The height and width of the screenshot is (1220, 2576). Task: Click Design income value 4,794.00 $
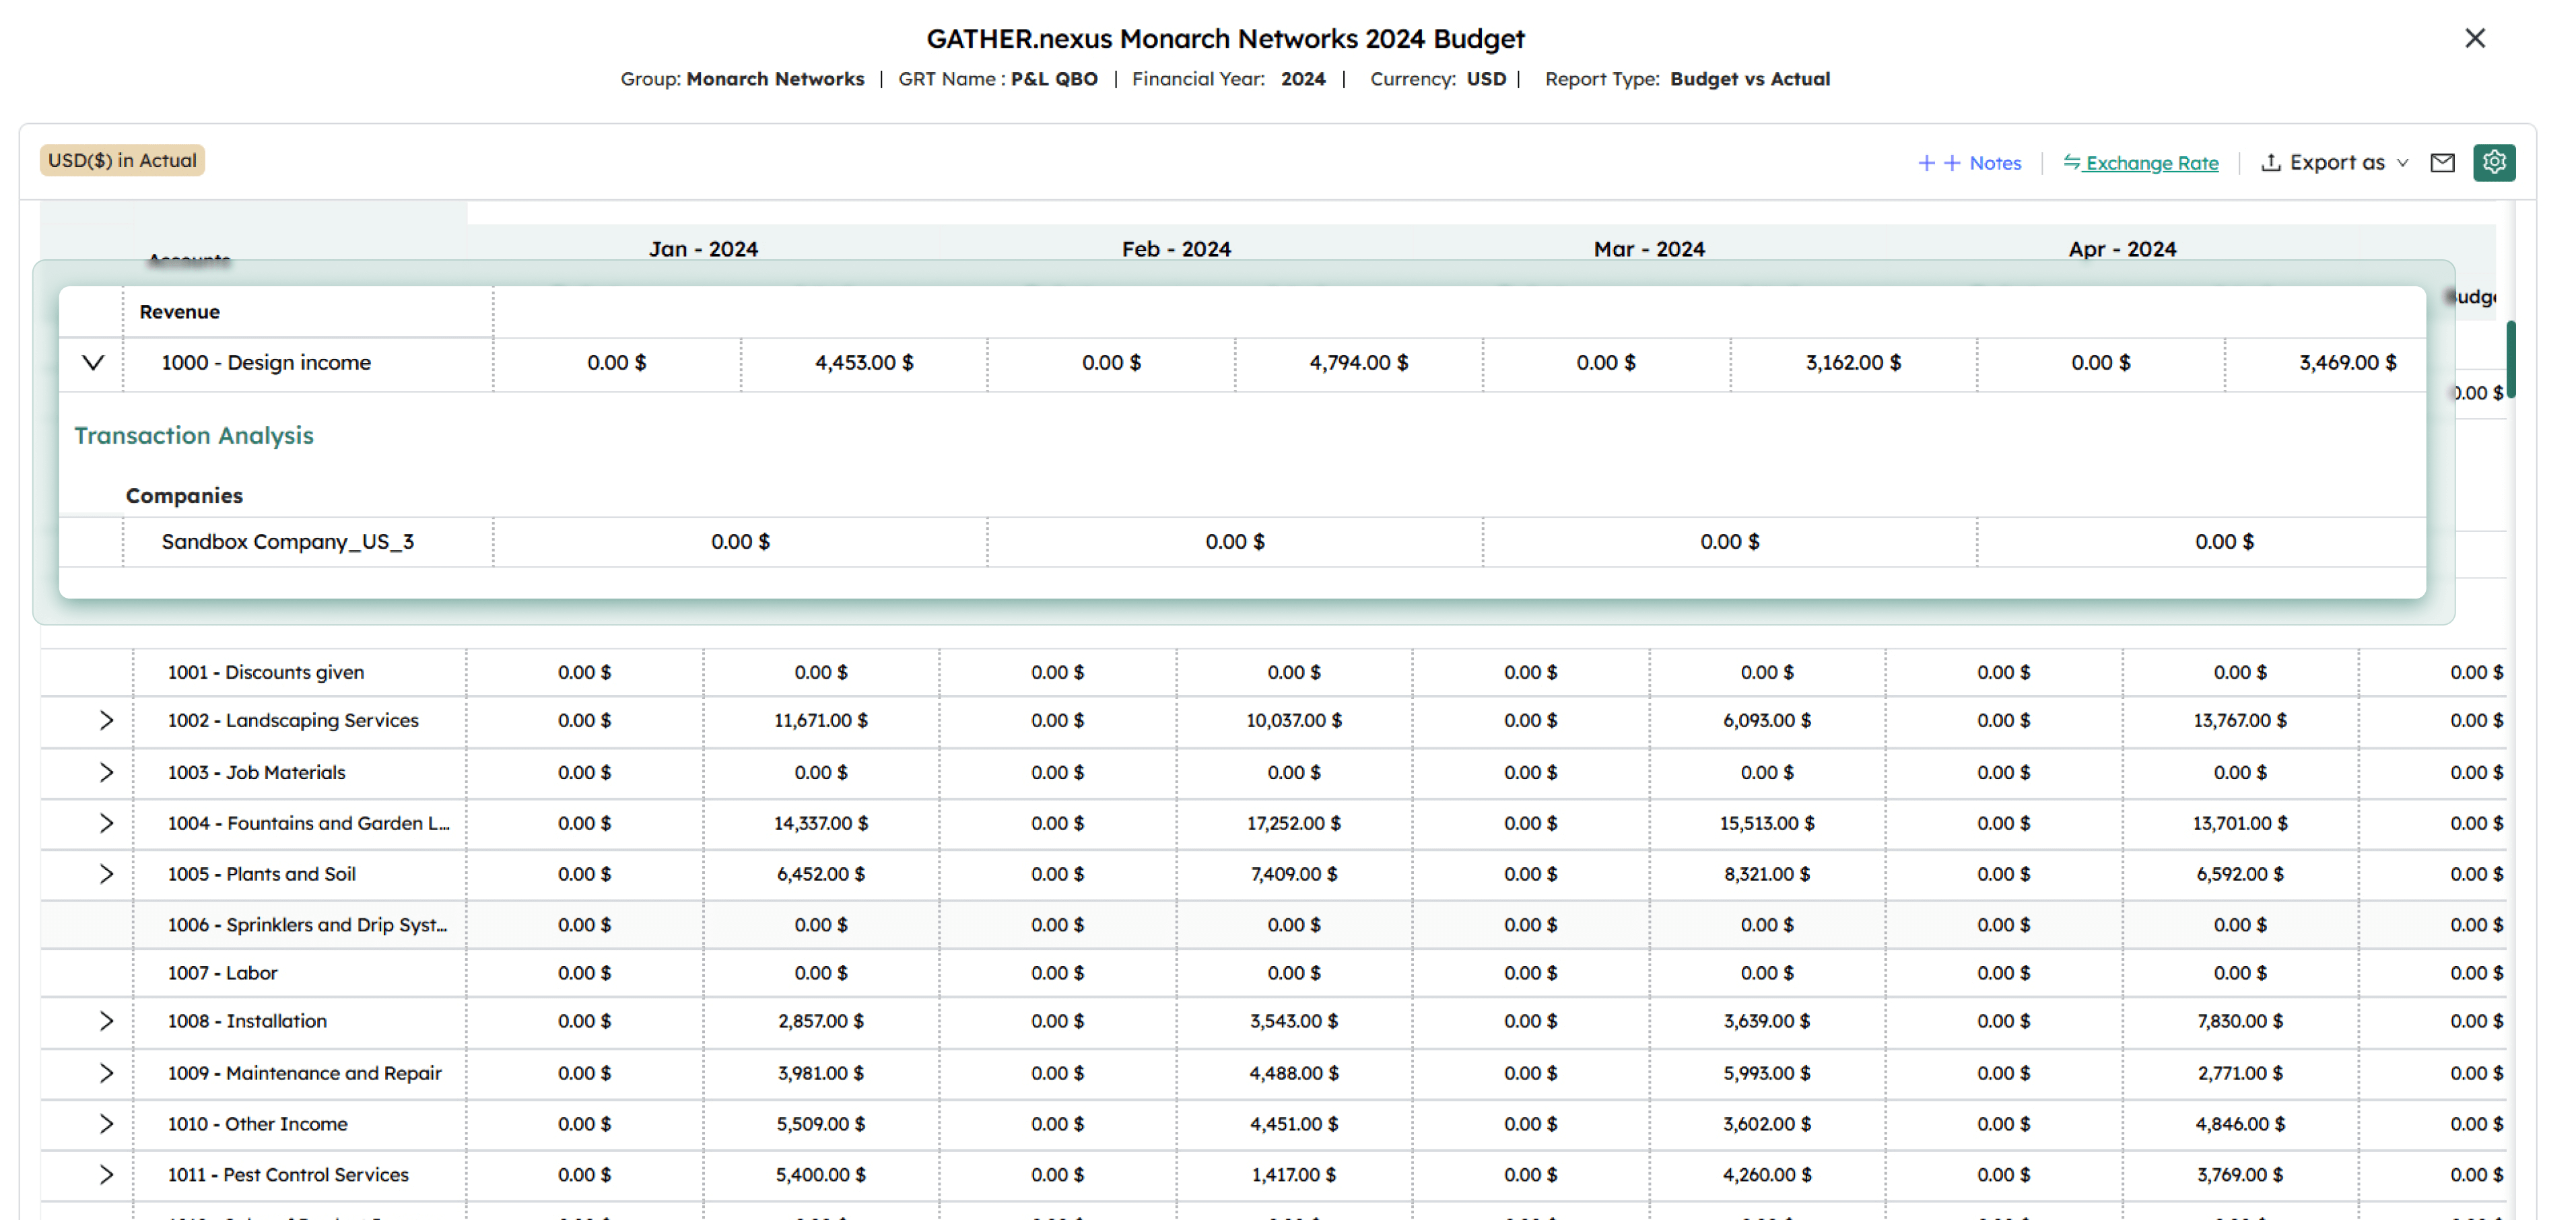pyautogui.click(x=1359, y=362)
